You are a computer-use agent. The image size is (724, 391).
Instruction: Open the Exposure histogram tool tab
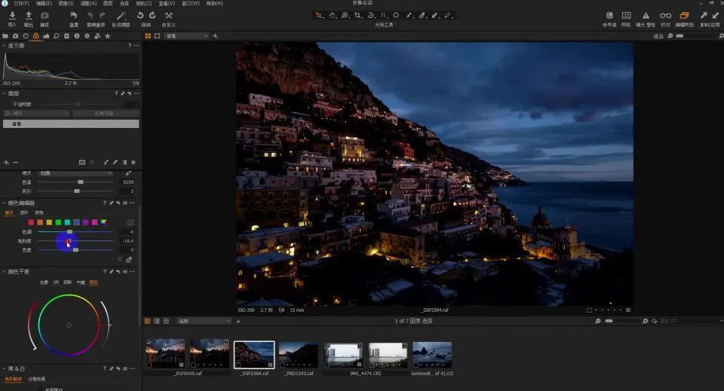coord(46,36)
